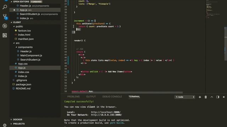
Task: Open SearchStudent.js in Open Editors
Action: pyautogui.click(x=35, y=14)
